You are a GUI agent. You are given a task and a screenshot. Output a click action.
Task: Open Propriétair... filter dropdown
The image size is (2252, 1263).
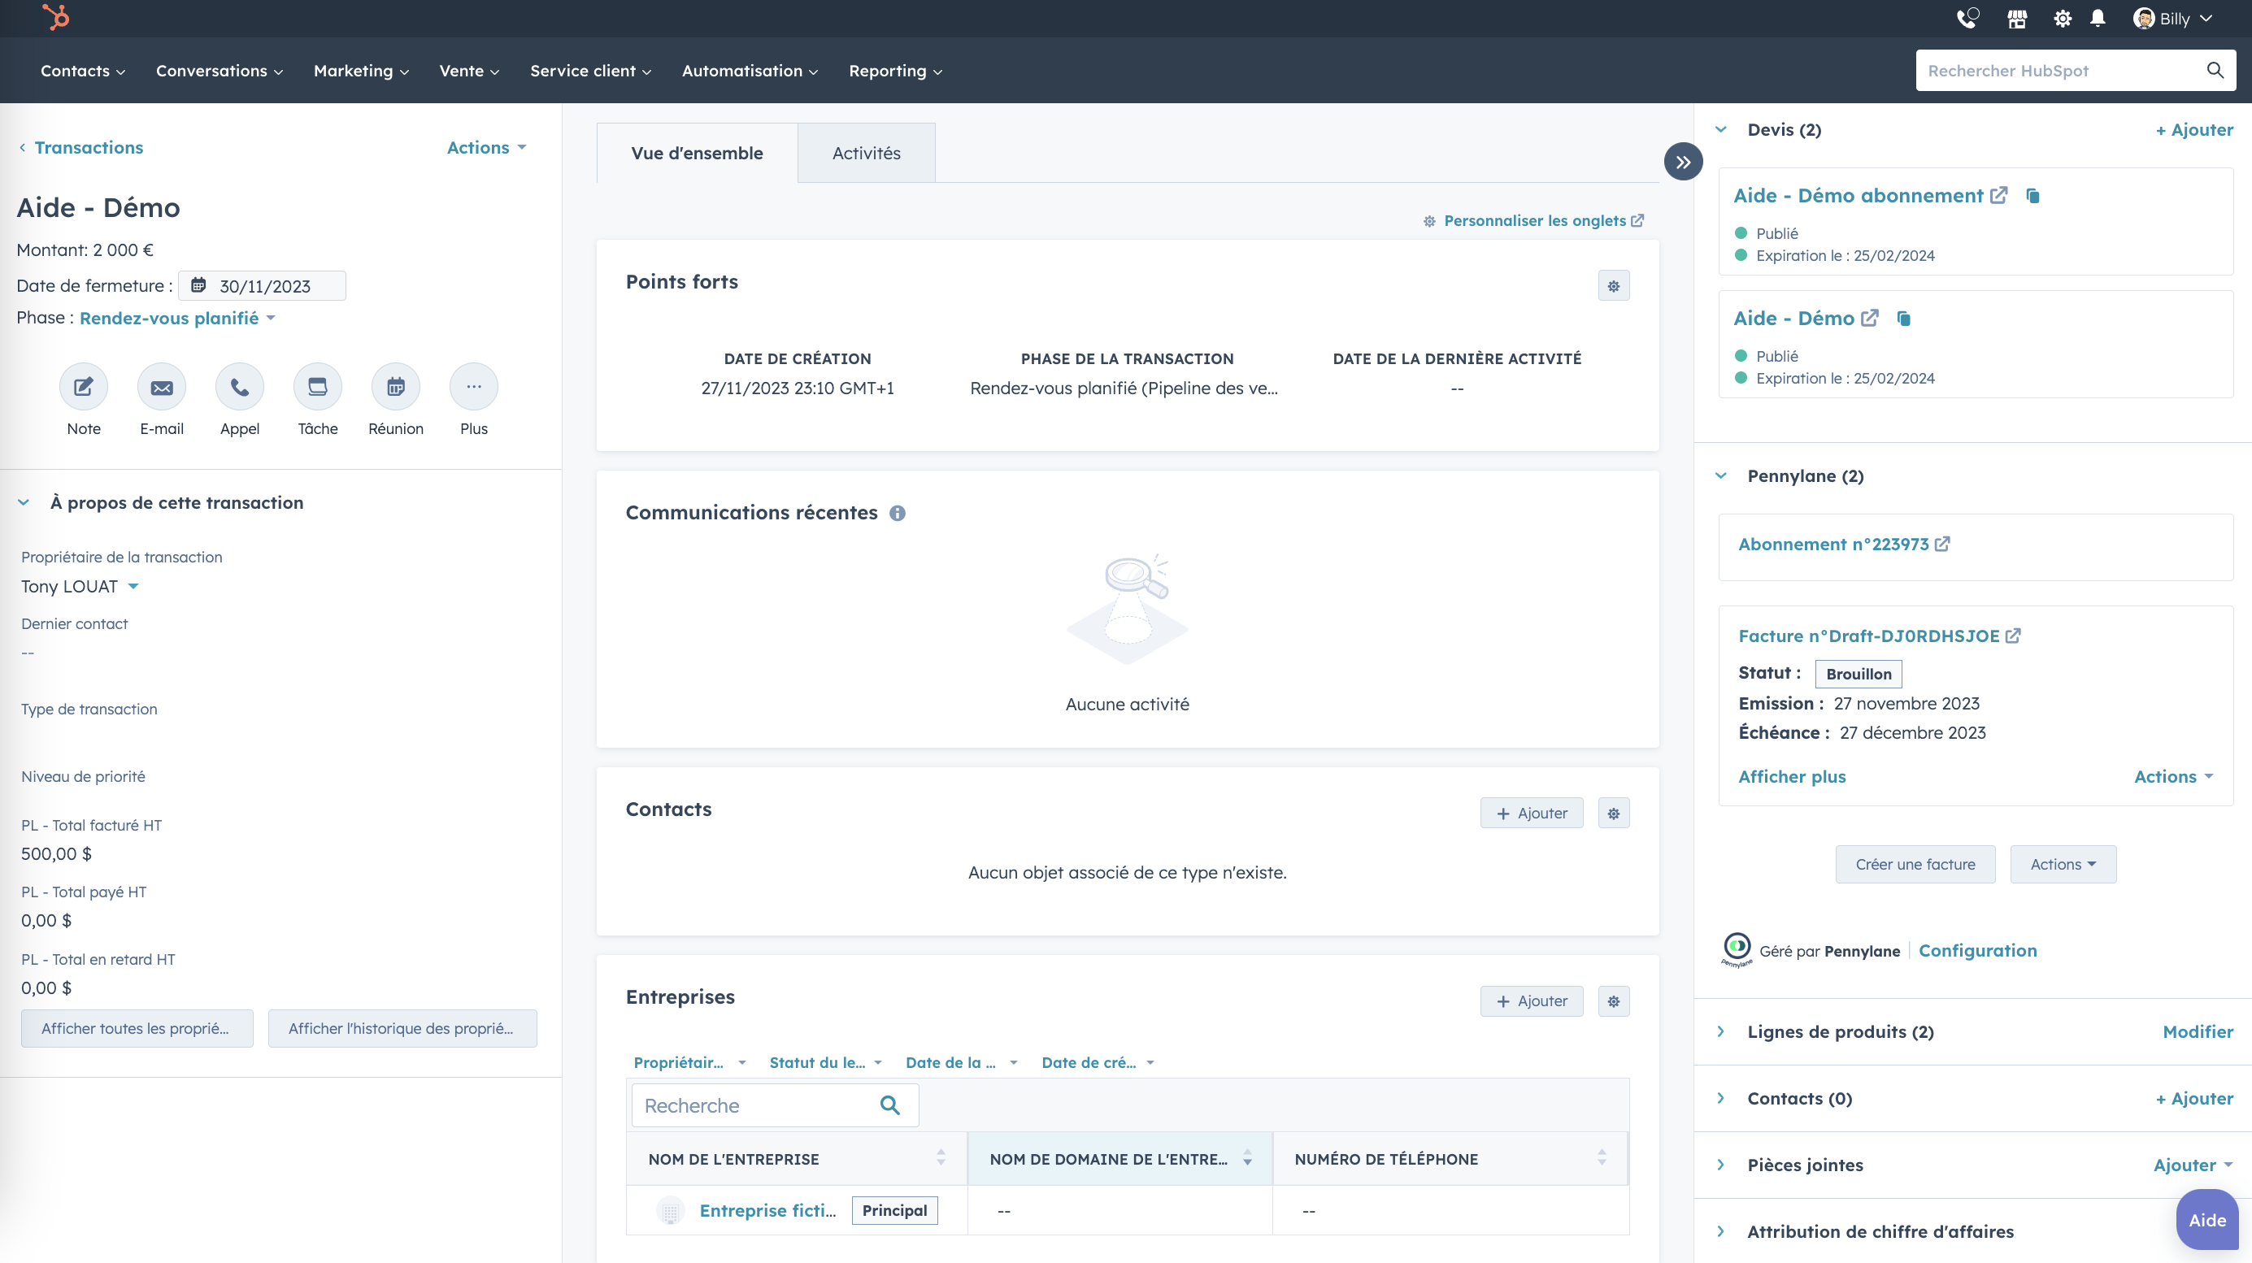coord(689,1062)
